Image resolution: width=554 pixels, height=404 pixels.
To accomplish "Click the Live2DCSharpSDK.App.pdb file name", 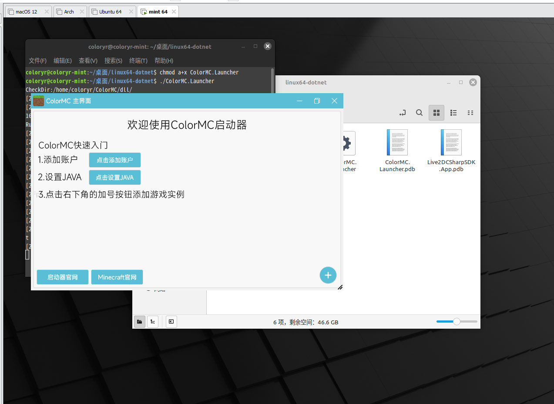I will tap(451, 166).
